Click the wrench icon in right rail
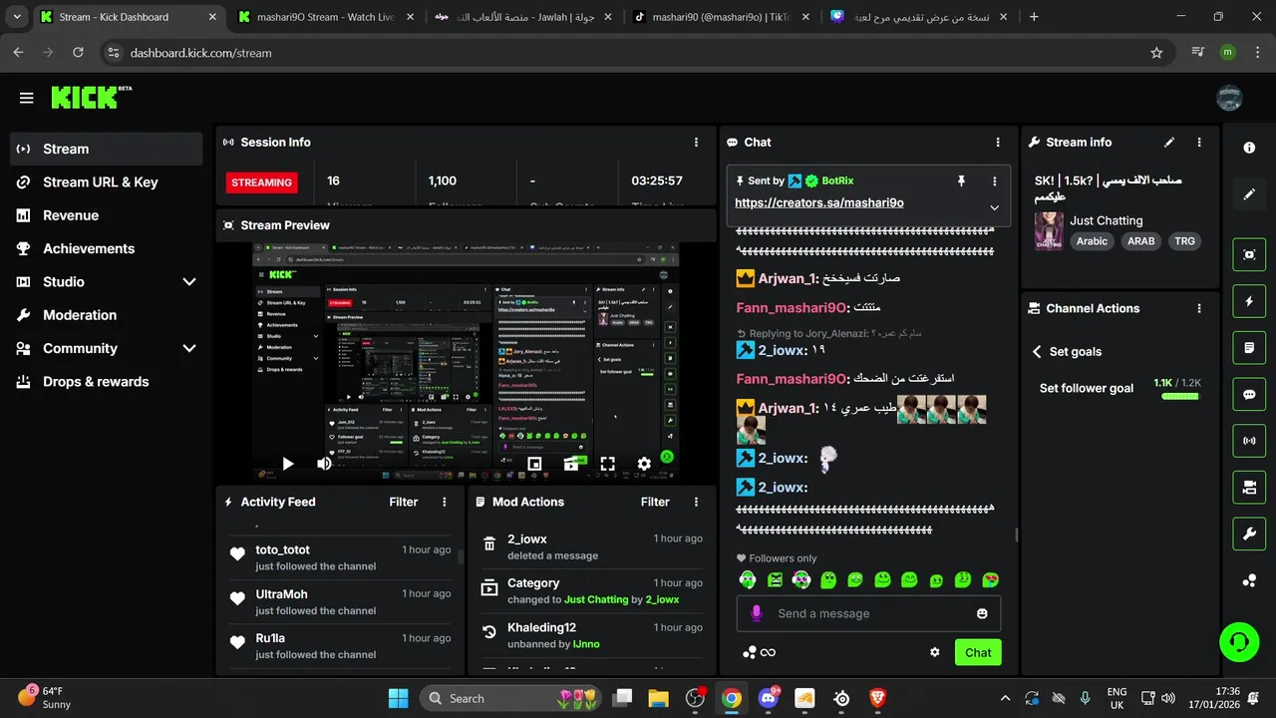The image size is (1276, 718). point(1249,534)
